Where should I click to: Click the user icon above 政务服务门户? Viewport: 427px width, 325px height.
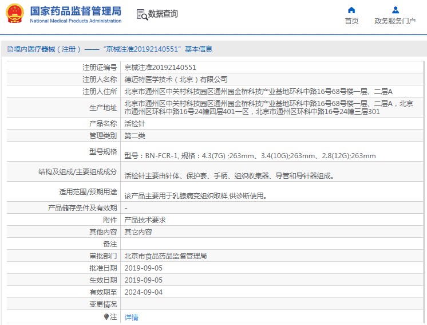(395, 10)
